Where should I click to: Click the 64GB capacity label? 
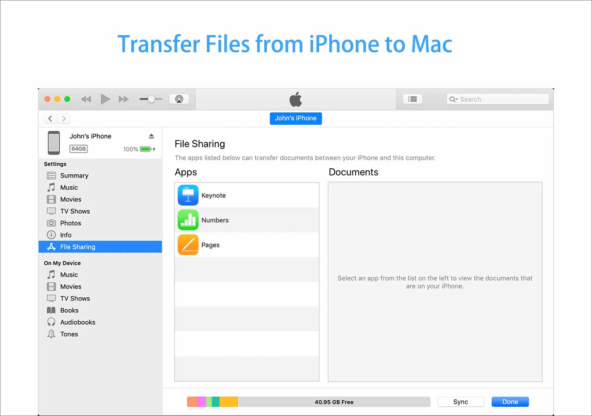(79, 149)
